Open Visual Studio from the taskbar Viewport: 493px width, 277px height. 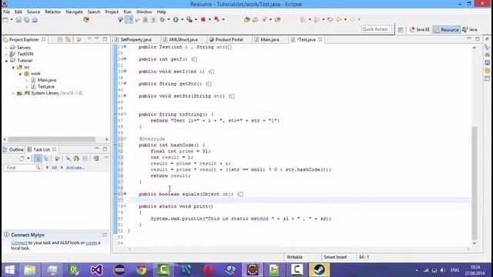click(96, 270)
